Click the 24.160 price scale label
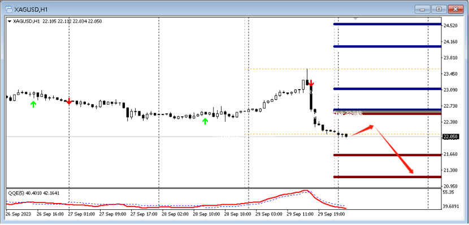Image resolution: width=469 pixels, height=225 pixels. (x=450, y=42)
